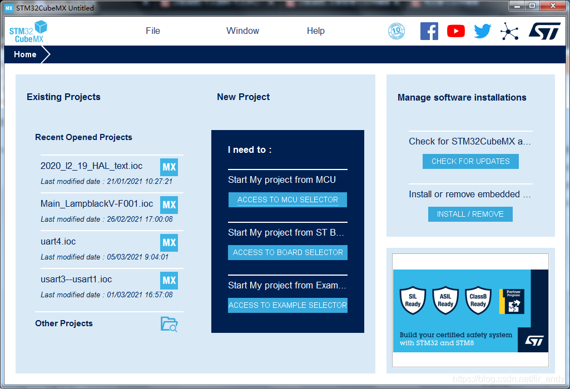Click MX icon beside uart4.ioc
This screenshot has width=570, height=389.
coord(169,243)
